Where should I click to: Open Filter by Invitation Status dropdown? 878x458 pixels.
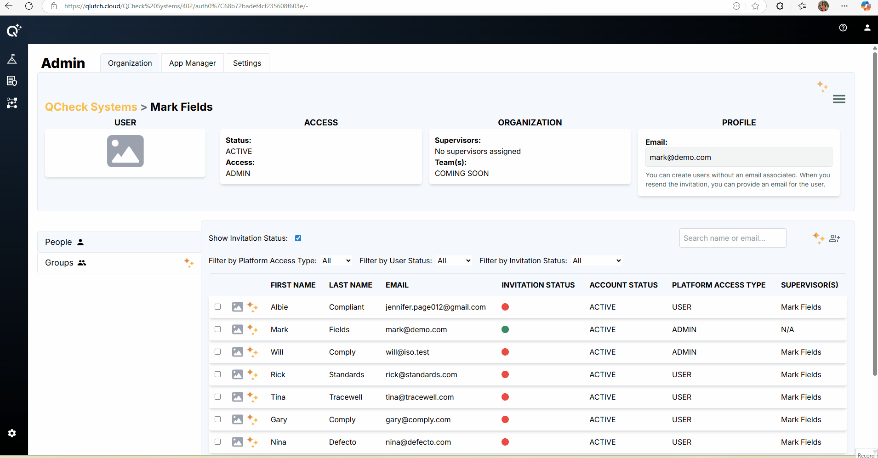pyautogui.click(x=596, y=260)
